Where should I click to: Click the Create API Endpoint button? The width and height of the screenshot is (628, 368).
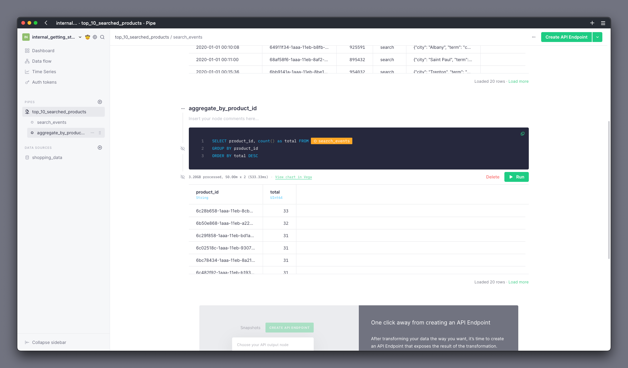click(566, 37)
